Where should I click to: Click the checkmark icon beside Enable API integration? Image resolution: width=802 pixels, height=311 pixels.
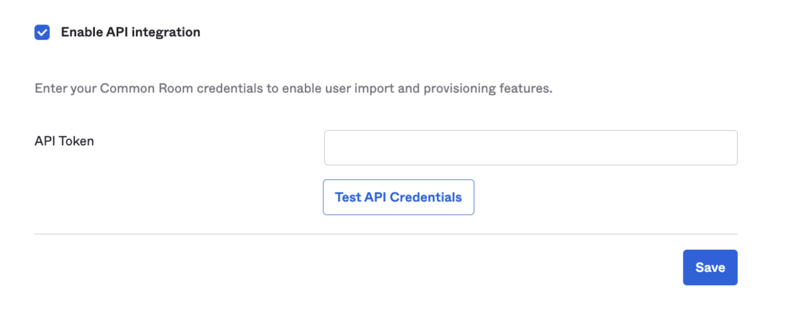coord(42,32)
